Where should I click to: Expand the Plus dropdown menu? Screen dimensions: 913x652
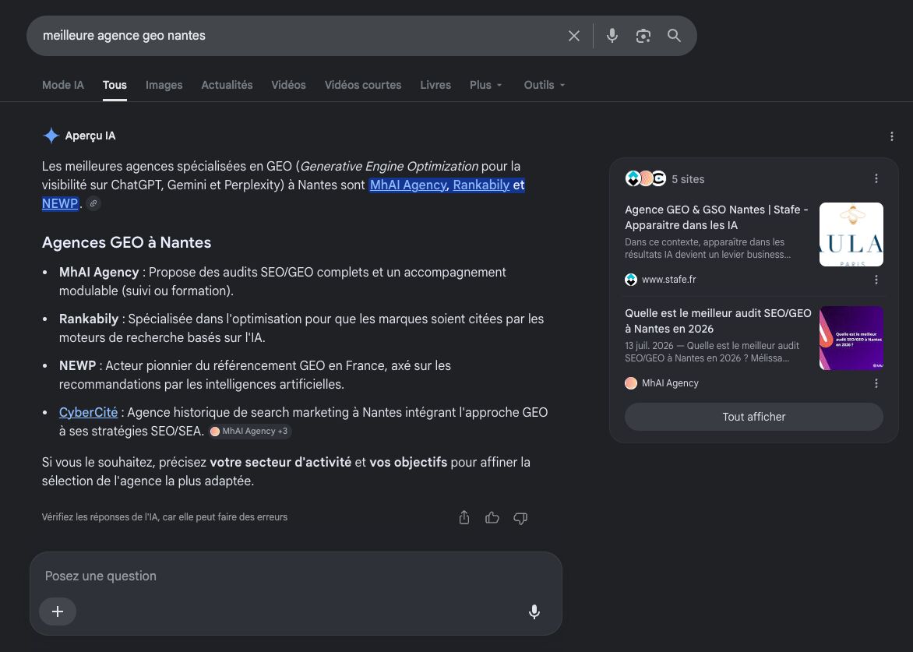pos(485,85)
